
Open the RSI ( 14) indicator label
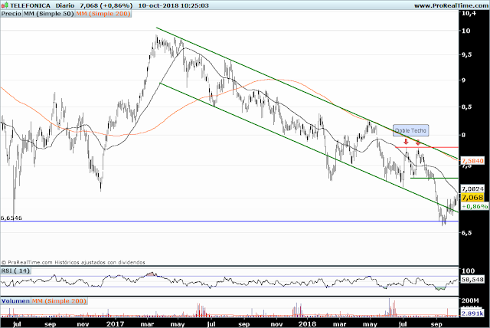[15, 271]
